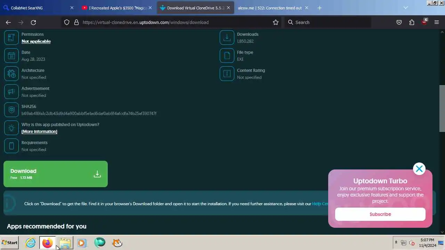Click the SHA256 shield icon
The height and width of the screenshot is (250, 445).
(x=11, y=110)
